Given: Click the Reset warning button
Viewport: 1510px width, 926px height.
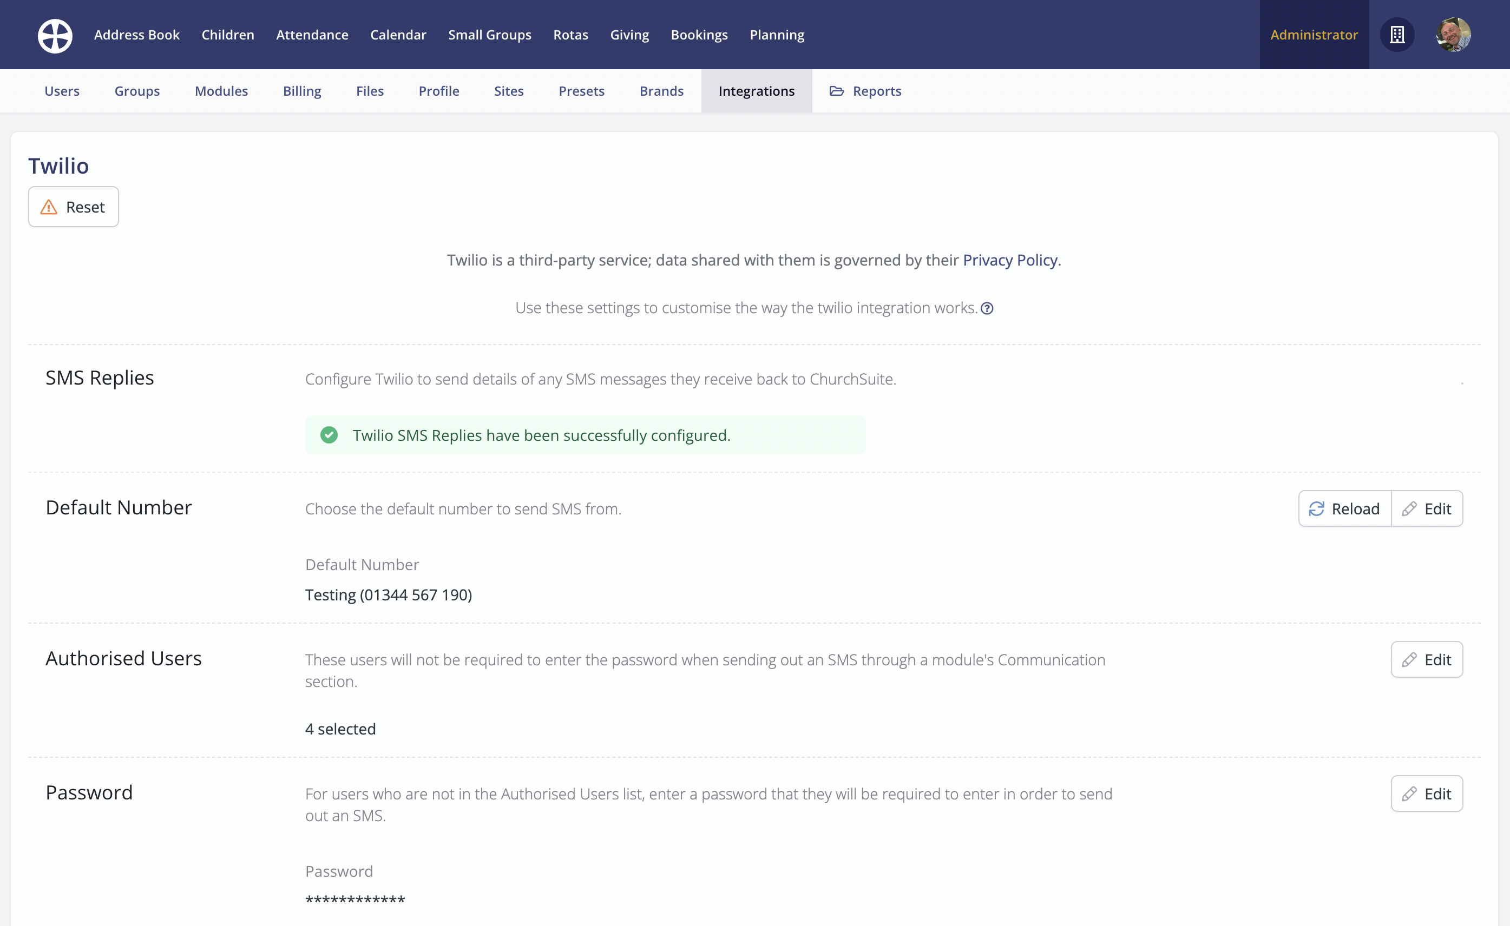Looking at the screenshot, I should point(74,207).
